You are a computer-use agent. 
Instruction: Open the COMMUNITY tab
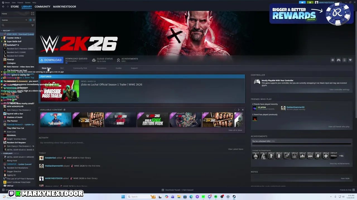[x=42, y=7]
